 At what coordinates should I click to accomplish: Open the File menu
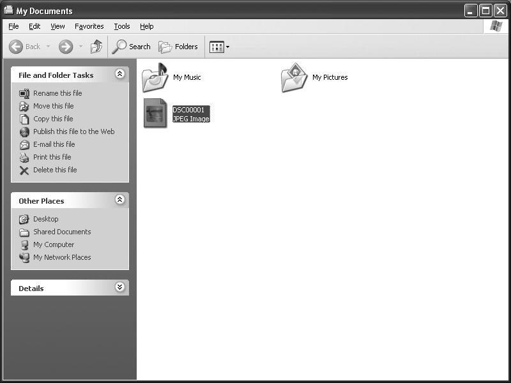click(x=13, y=26)
